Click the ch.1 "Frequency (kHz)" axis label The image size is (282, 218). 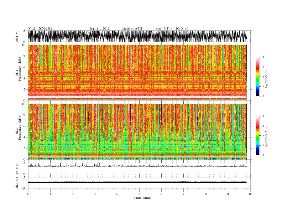(20, 68)
